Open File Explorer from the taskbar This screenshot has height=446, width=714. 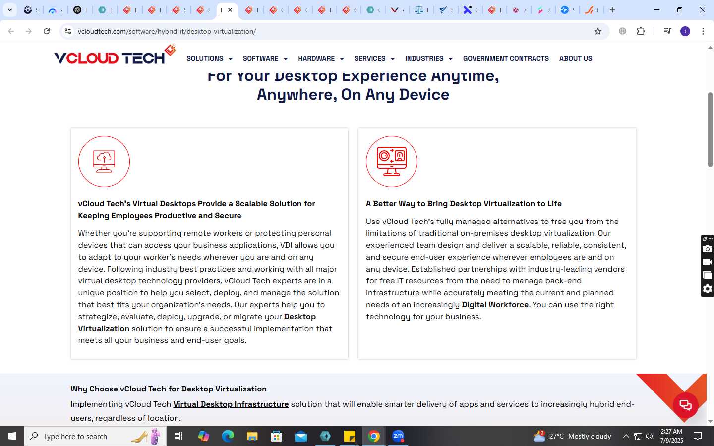(252, 436)
